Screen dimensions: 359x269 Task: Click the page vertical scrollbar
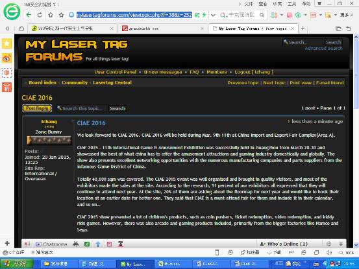tap(356, 139)
